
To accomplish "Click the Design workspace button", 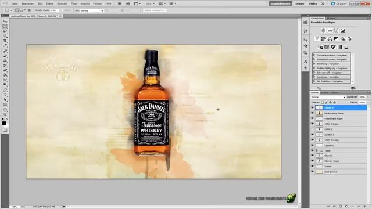I will click(x=300, y=3).
